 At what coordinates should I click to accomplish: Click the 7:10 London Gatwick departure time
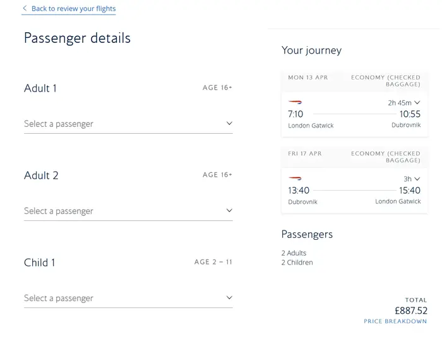[296, 114]
